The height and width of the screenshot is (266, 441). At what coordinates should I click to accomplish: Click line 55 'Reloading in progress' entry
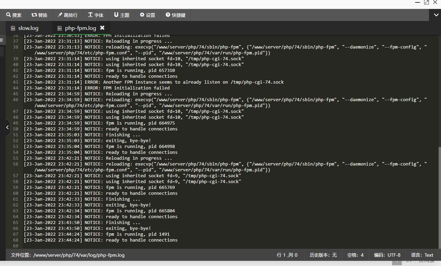(x=98, y=158)
